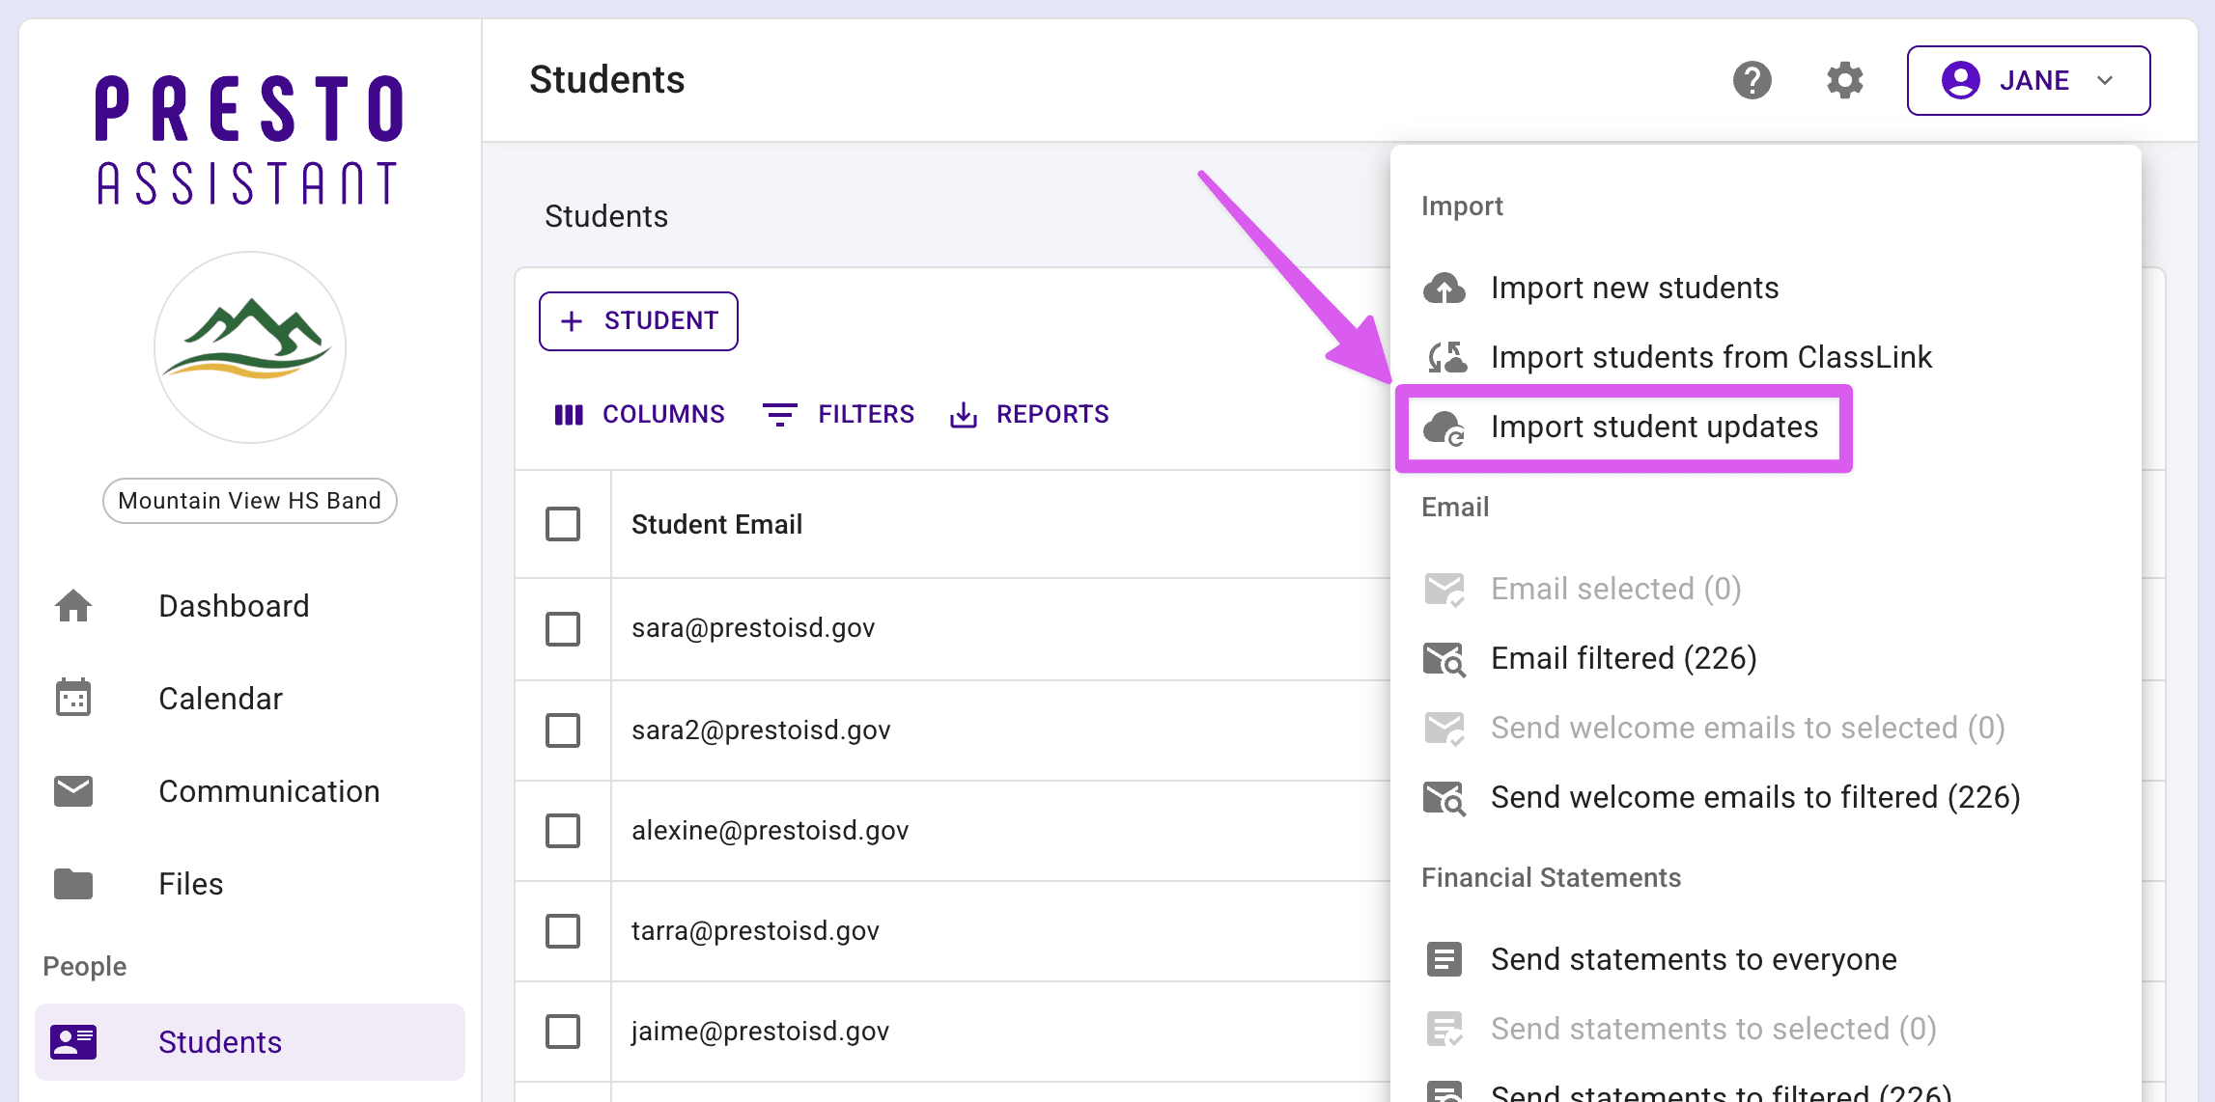The width and height of the screenshot is (2215, 1102).
Task: Click the columns bars icon
Action: (x=569, y=415)
